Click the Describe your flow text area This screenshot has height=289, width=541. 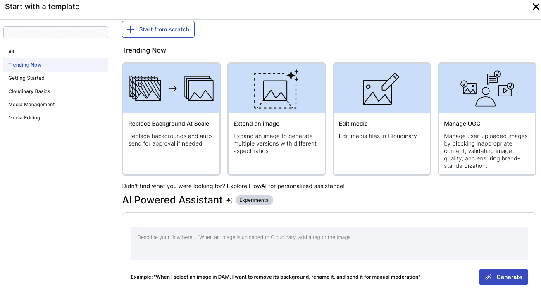click(x=329, y=244)
